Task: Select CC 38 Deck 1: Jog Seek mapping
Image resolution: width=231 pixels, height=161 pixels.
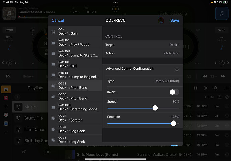Action: [75, 140]
